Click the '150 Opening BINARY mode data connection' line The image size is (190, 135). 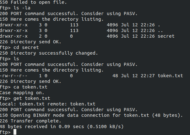coord(91,115)
